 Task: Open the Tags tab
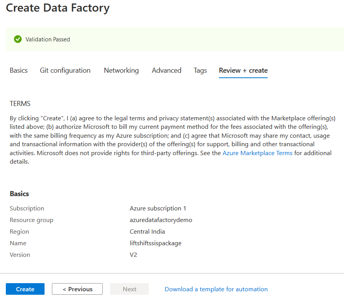click(200, 70)
